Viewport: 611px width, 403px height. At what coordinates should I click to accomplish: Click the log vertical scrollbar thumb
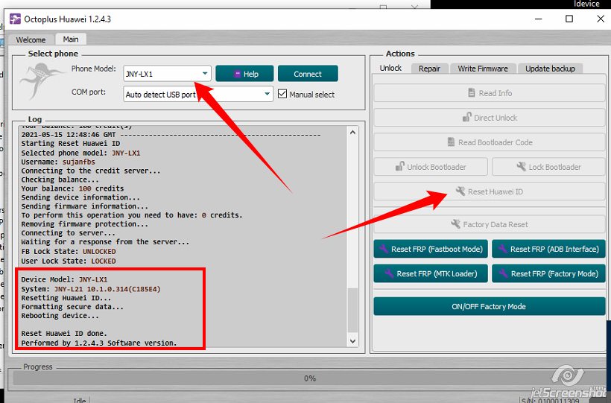tap(352, 310)
